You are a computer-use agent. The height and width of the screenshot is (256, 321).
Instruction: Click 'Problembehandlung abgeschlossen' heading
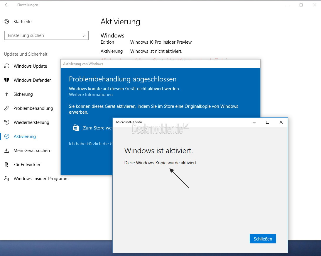coord(123,79)
